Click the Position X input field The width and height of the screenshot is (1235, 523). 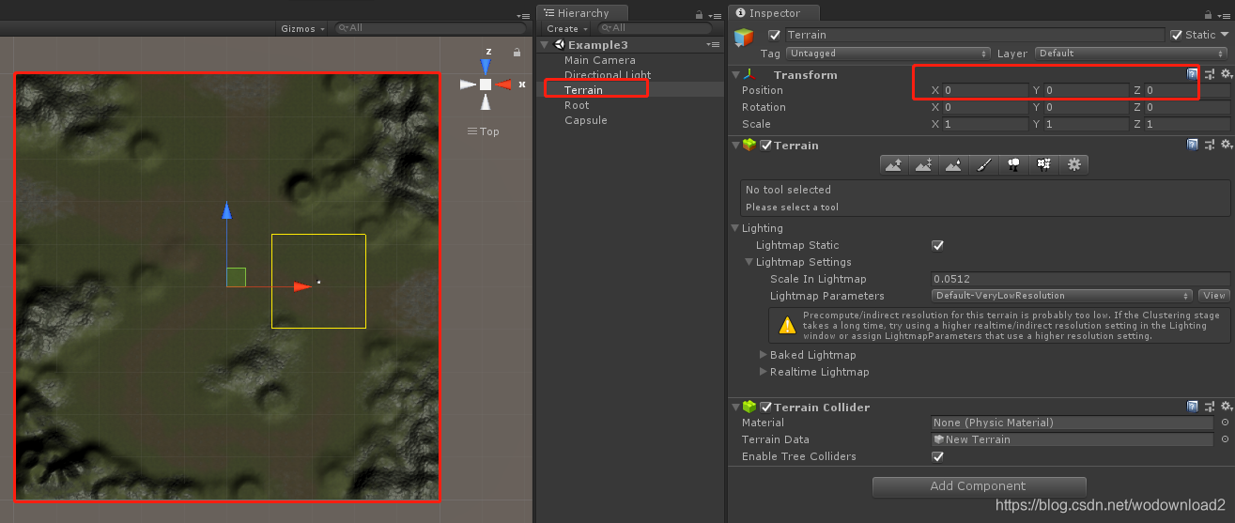click(985, 90)
